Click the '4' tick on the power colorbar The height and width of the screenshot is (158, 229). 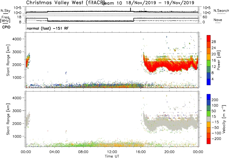tap(212, 79)
